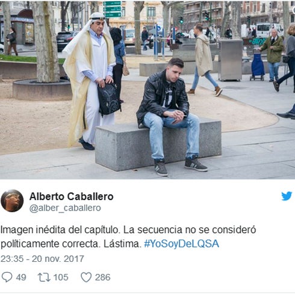Click the tweet text starting 'Imagen inédita'
The image size is (295, 295).
click(128, 237)
